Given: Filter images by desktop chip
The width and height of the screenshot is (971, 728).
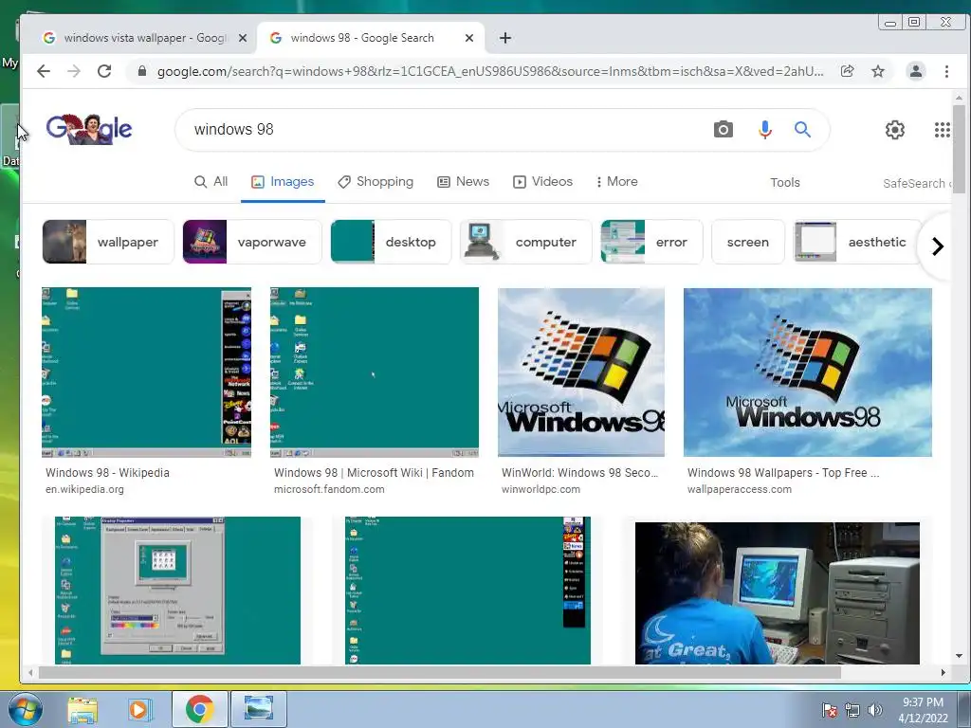Looking at the screenshot, I should 391,242.
